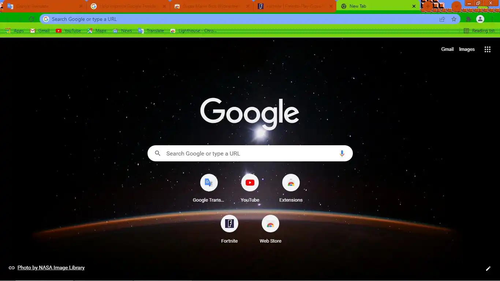Open the Extensions puzzle icon
Viewport: 500px width, 281px height.
[469, 19]
